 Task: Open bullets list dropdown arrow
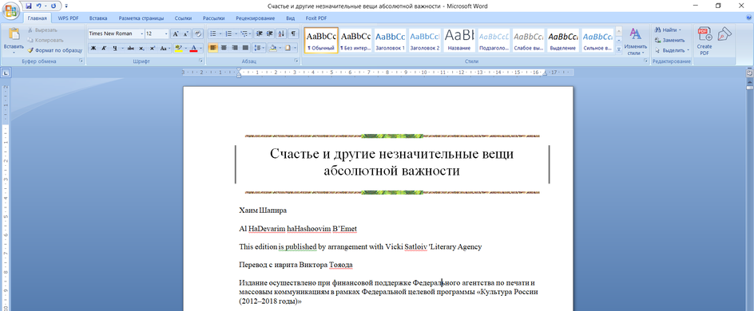pos(220,34)
